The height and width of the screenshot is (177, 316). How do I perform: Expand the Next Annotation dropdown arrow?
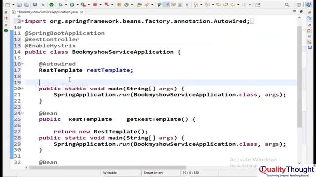[201, 5]
